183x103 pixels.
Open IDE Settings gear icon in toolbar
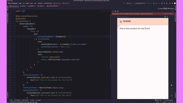[172, 3]
